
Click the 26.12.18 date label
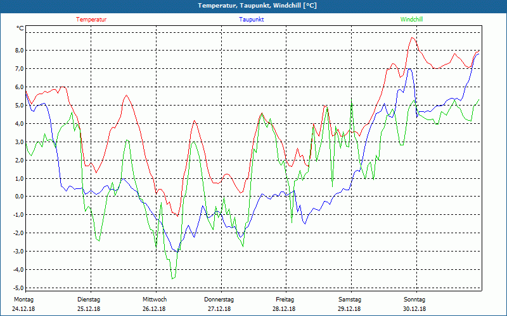coord(154,309)
